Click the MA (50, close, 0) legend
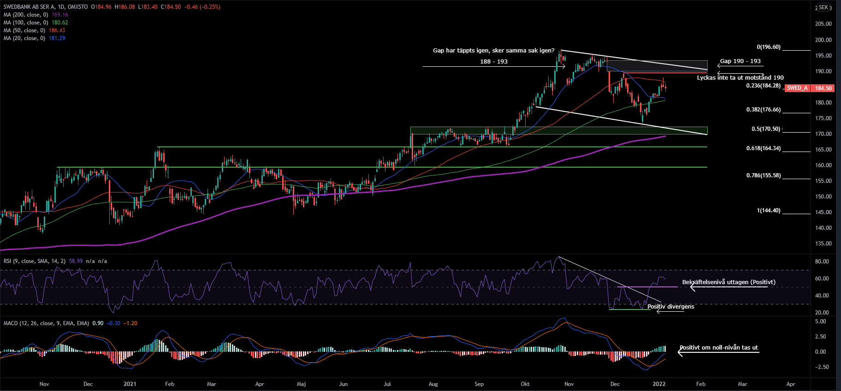 [24, 30]
